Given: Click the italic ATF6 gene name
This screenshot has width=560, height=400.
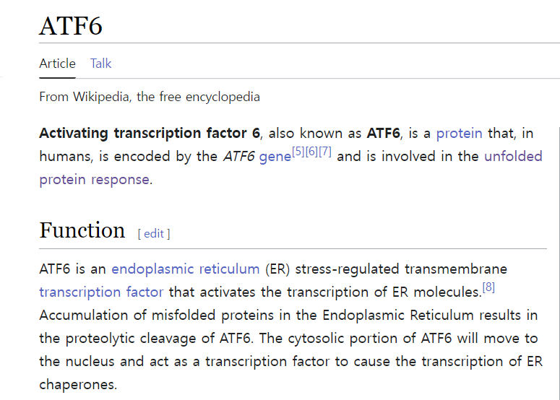Looking at the screenshot, I should tap(238, 157).
